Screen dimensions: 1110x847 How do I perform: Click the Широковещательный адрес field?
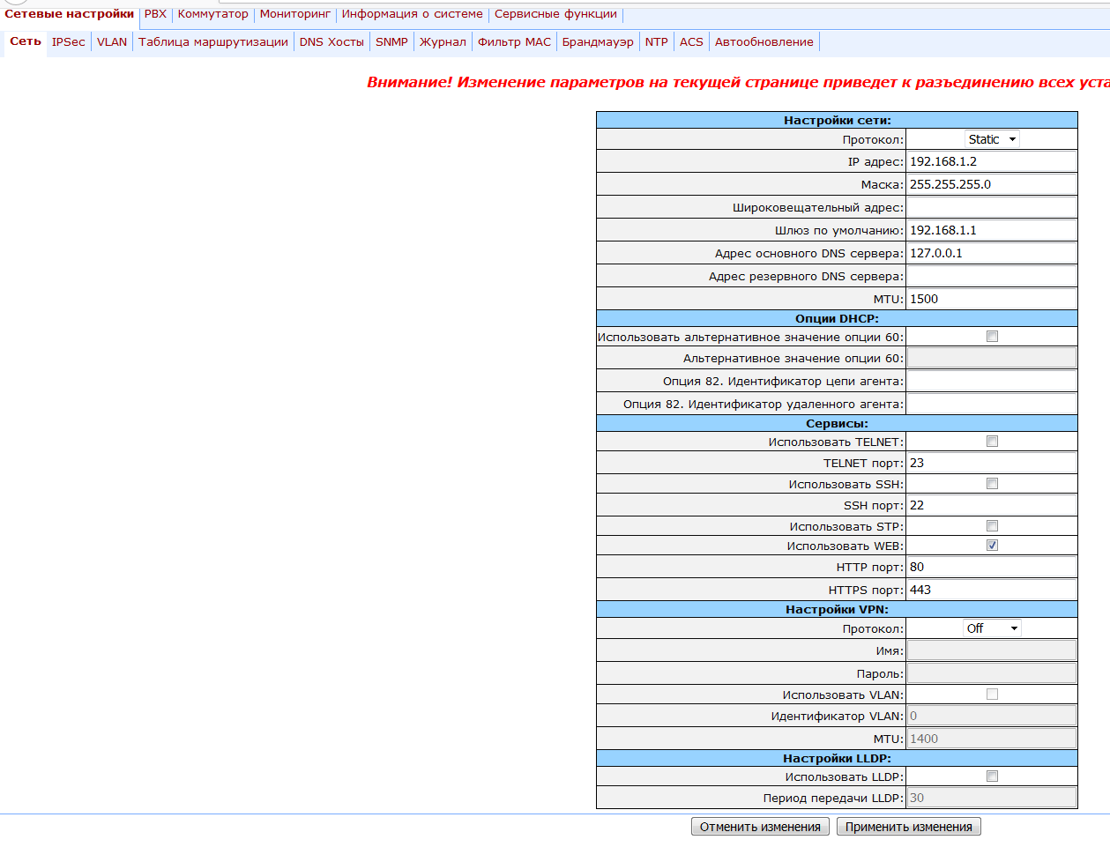(x=992, y=207)
